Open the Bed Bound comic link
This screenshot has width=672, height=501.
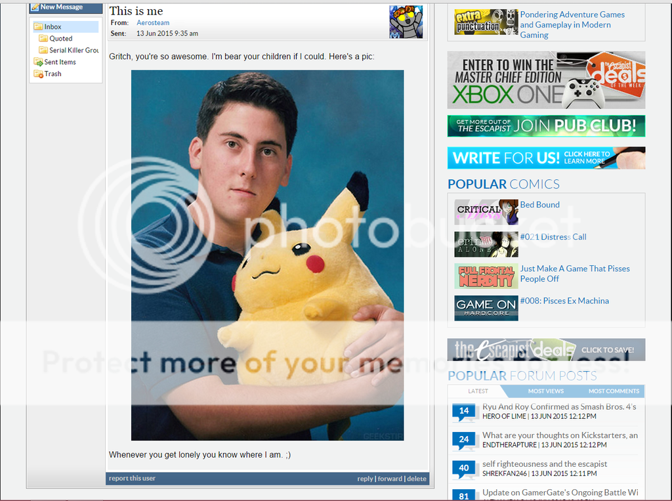[539, 205]
